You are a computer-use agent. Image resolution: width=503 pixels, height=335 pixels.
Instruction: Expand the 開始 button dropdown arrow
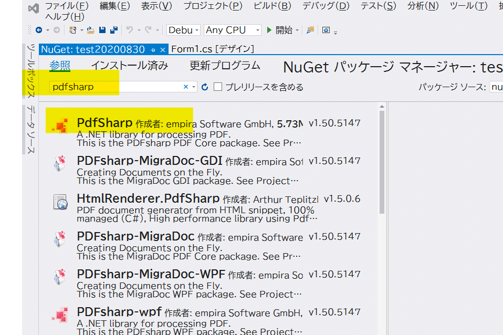click(x=297, y=30)
